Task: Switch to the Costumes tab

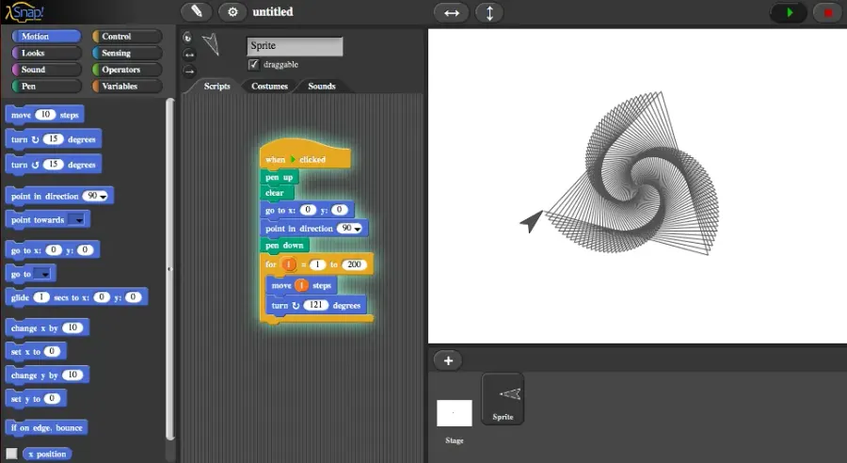Action: [x=269, y=86]
